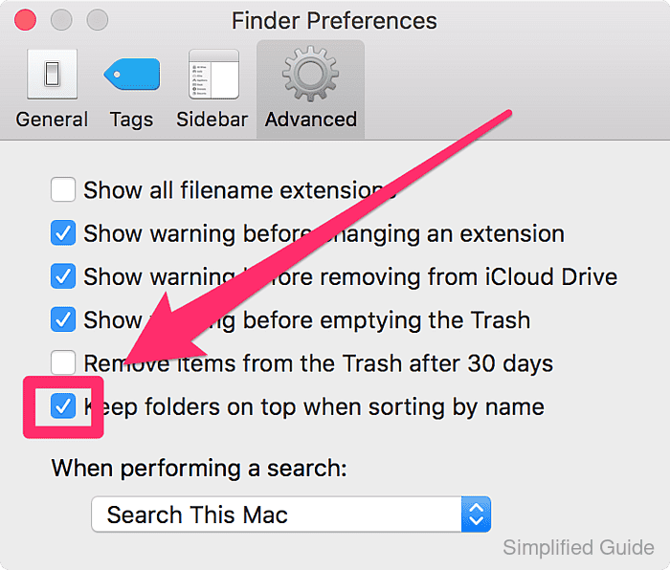The image size is (670, 570).
Task: Switch to the Tags tab label
Action: point(132,120)
